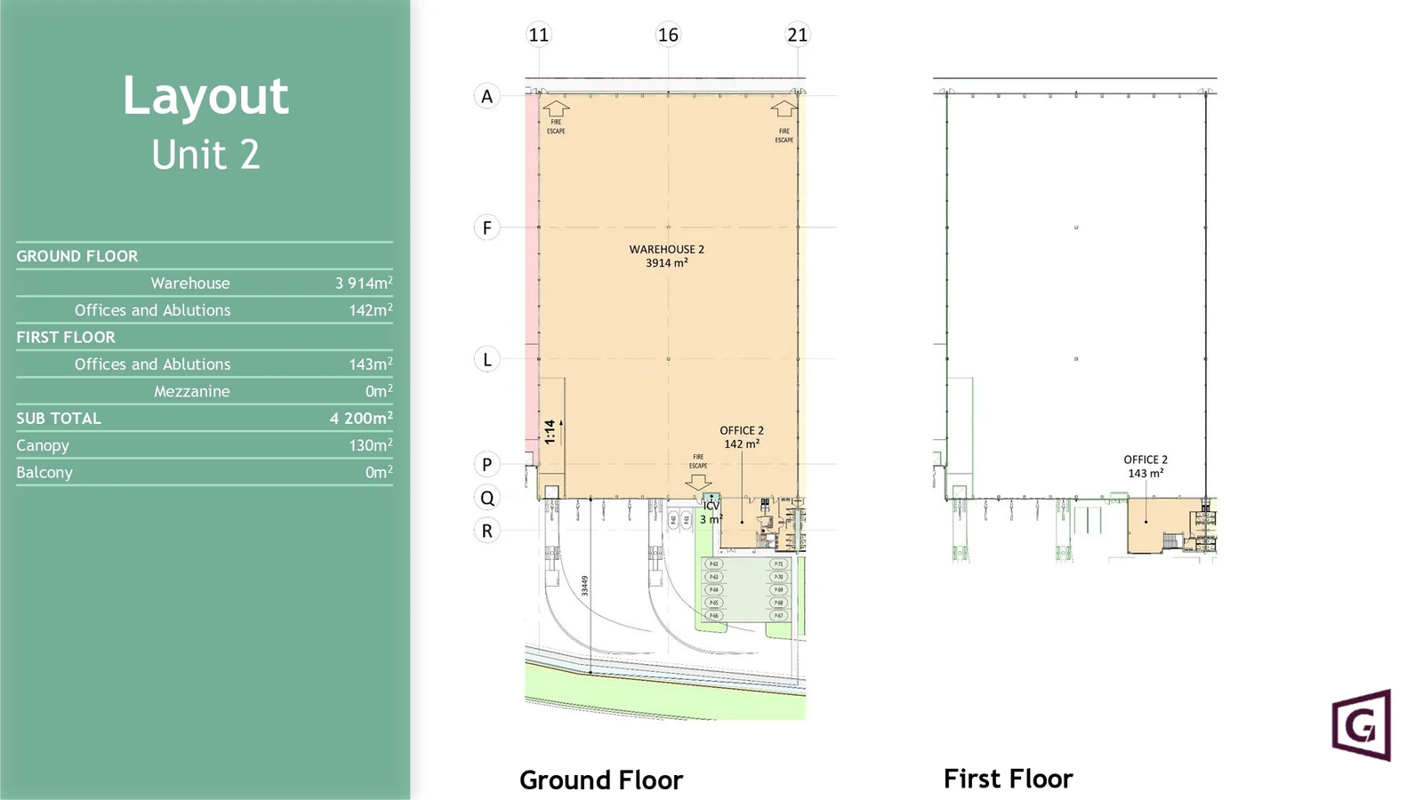
Task: Click the "1:14" ramp gradient label
Action: coord(551,432)
